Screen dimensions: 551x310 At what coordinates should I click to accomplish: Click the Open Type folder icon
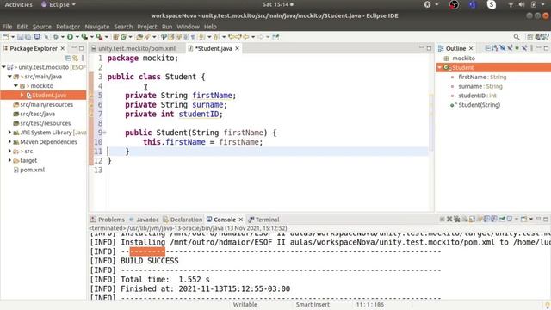139,37
